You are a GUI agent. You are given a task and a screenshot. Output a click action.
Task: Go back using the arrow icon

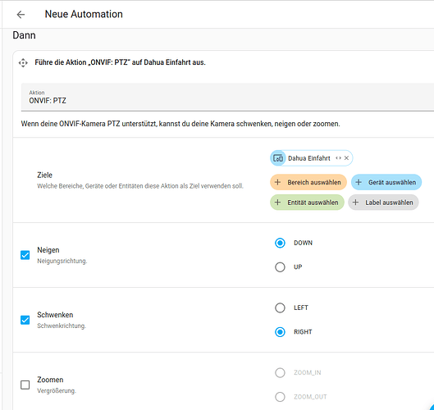(x=21, y=15)
